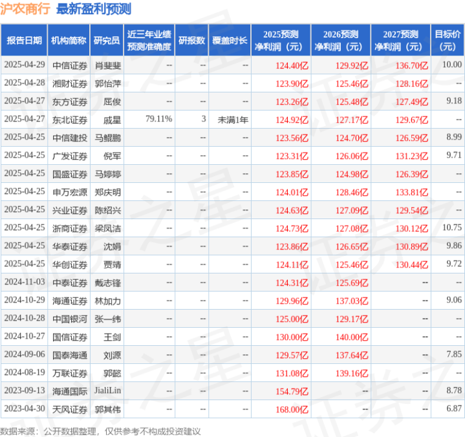Click the target price 10.00

point(452,65)
